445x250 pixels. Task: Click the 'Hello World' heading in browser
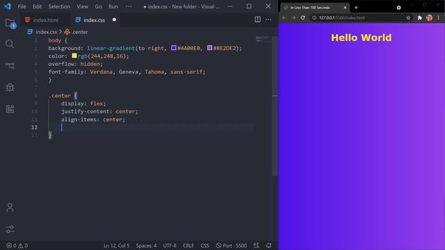361,37
